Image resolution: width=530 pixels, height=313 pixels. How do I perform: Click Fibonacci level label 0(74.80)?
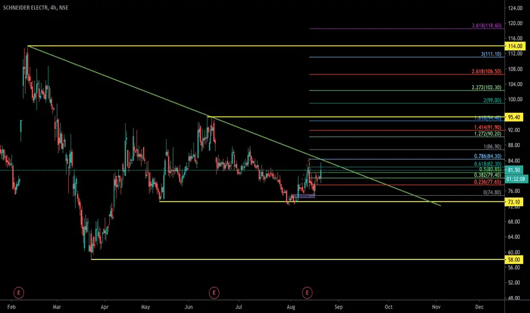pos(492,192)
